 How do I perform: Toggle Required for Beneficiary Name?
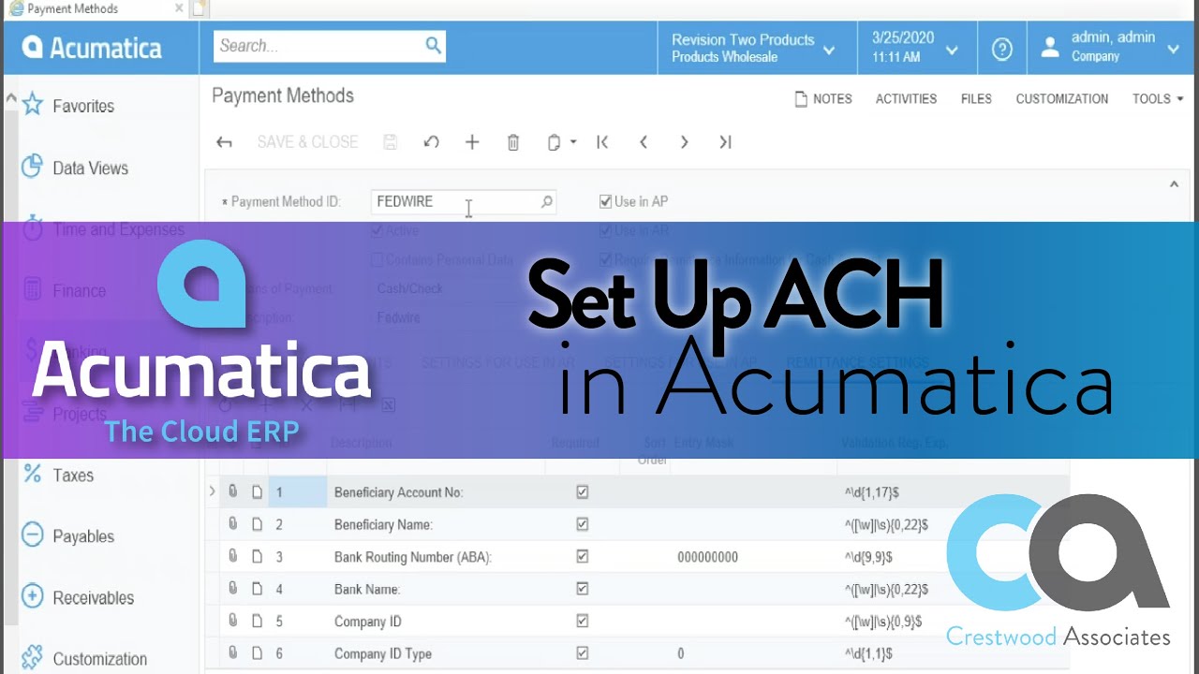click(x=583, y=524)
